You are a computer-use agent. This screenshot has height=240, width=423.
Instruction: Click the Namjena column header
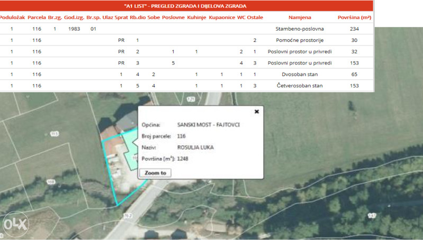coord(300,17)
